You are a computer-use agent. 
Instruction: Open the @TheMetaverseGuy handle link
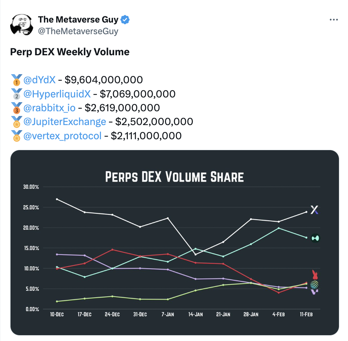(x=78, y=31)
